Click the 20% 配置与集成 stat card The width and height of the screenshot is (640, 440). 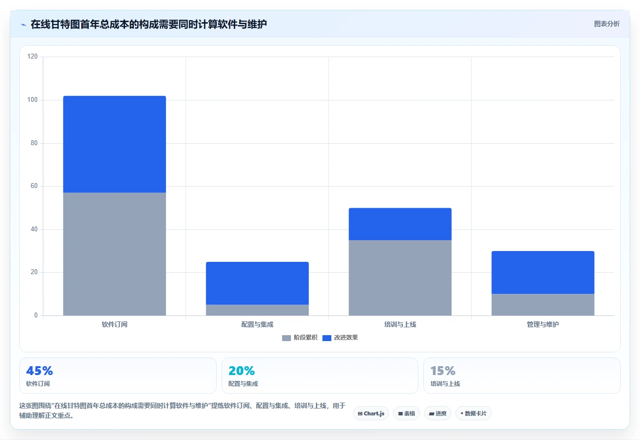320,376
